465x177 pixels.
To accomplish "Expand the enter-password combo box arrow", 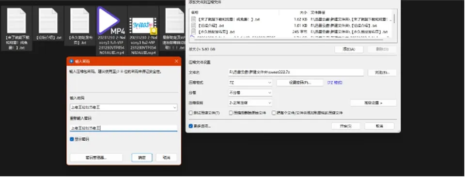I will pos(174,108).
